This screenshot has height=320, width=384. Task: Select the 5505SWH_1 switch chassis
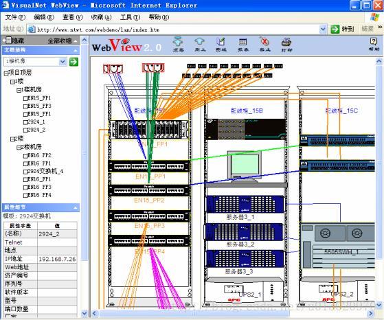[337, 246]
